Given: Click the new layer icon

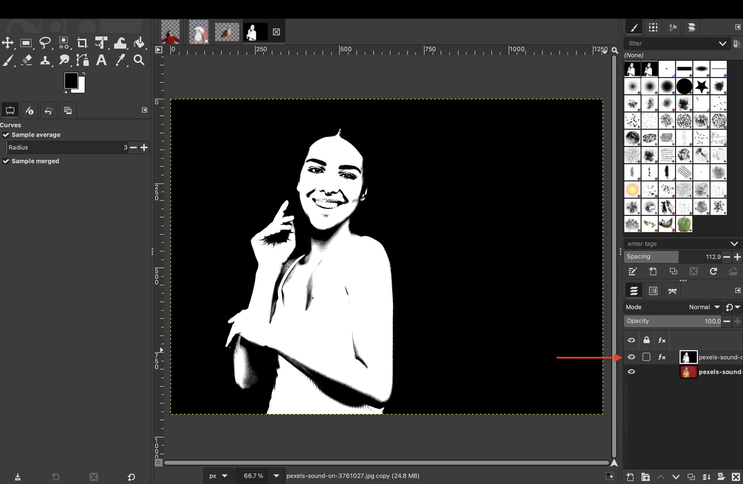Looking at the screenshot, I should [630, 477].
